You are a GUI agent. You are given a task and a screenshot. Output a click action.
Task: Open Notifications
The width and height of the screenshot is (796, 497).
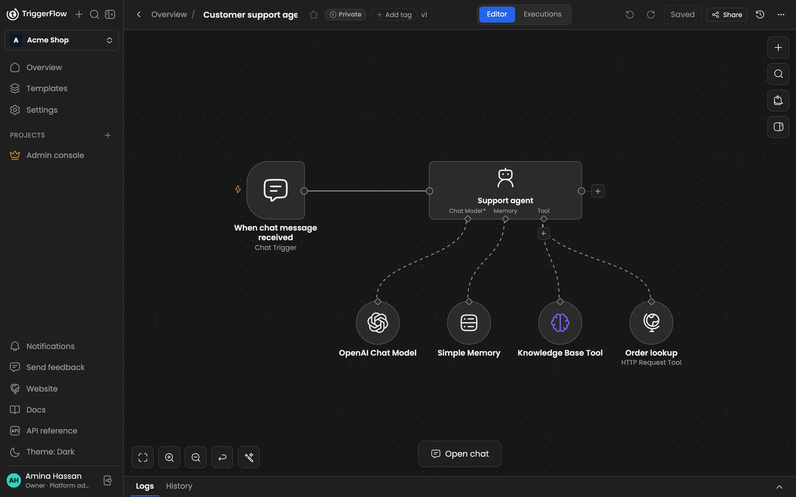point(61,346)
